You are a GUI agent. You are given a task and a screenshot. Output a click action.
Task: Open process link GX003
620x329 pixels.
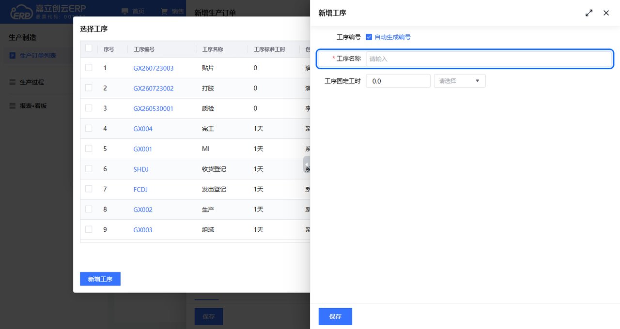point(143,230)
